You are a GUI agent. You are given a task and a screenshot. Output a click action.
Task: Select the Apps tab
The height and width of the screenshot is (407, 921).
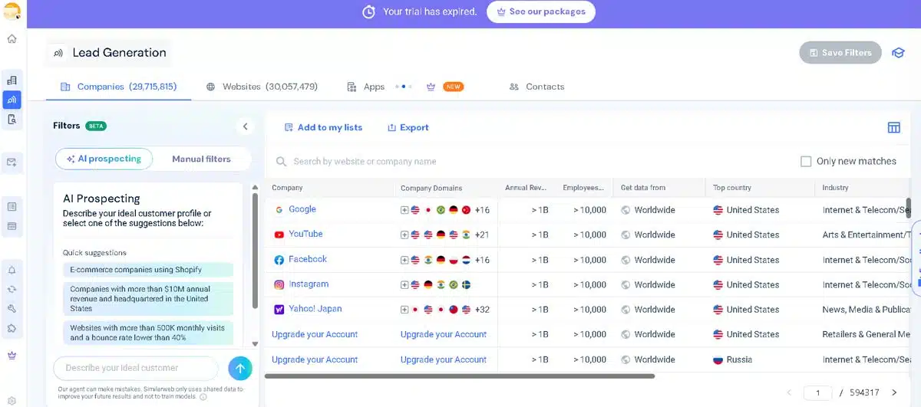[366, 87]
